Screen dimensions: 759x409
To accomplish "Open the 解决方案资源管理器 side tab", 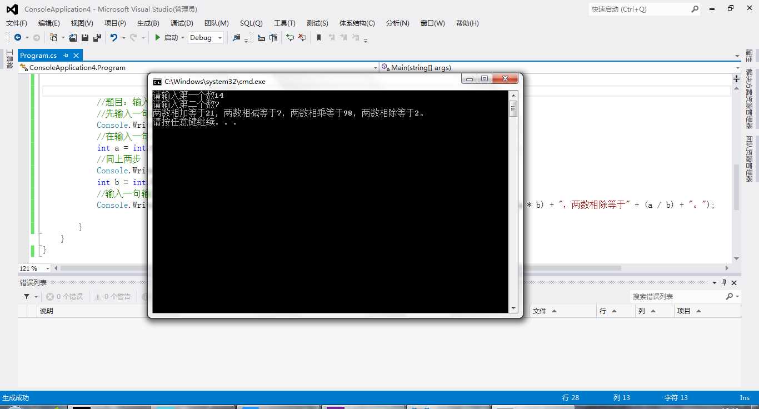I will tap(750, 99).
